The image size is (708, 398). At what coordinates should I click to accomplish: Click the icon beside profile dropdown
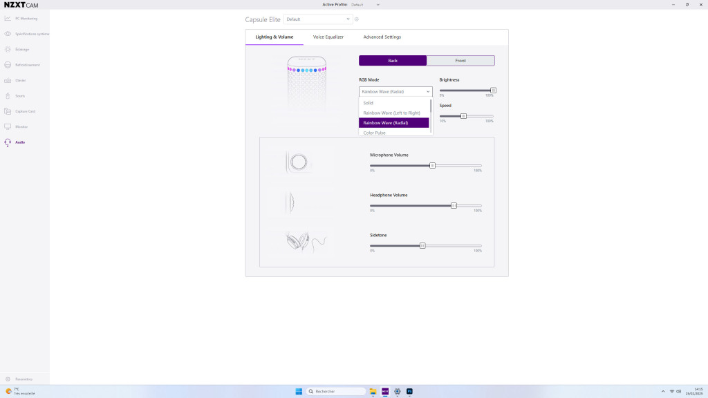coord(357,19)
